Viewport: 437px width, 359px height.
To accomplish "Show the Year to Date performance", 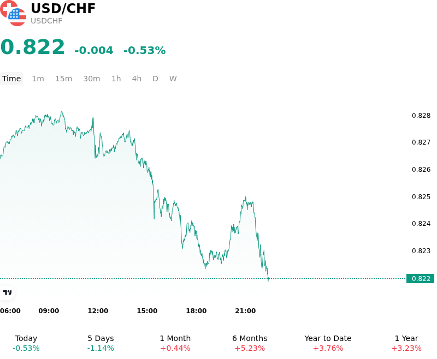I will point(328,343).
